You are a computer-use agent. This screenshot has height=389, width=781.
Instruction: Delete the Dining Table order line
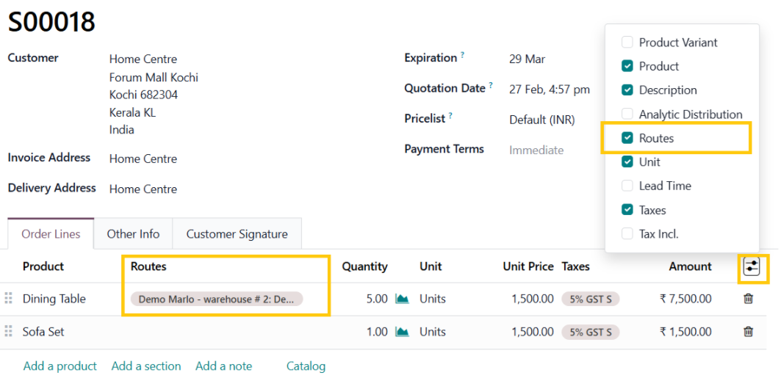(x=748, y=299)
